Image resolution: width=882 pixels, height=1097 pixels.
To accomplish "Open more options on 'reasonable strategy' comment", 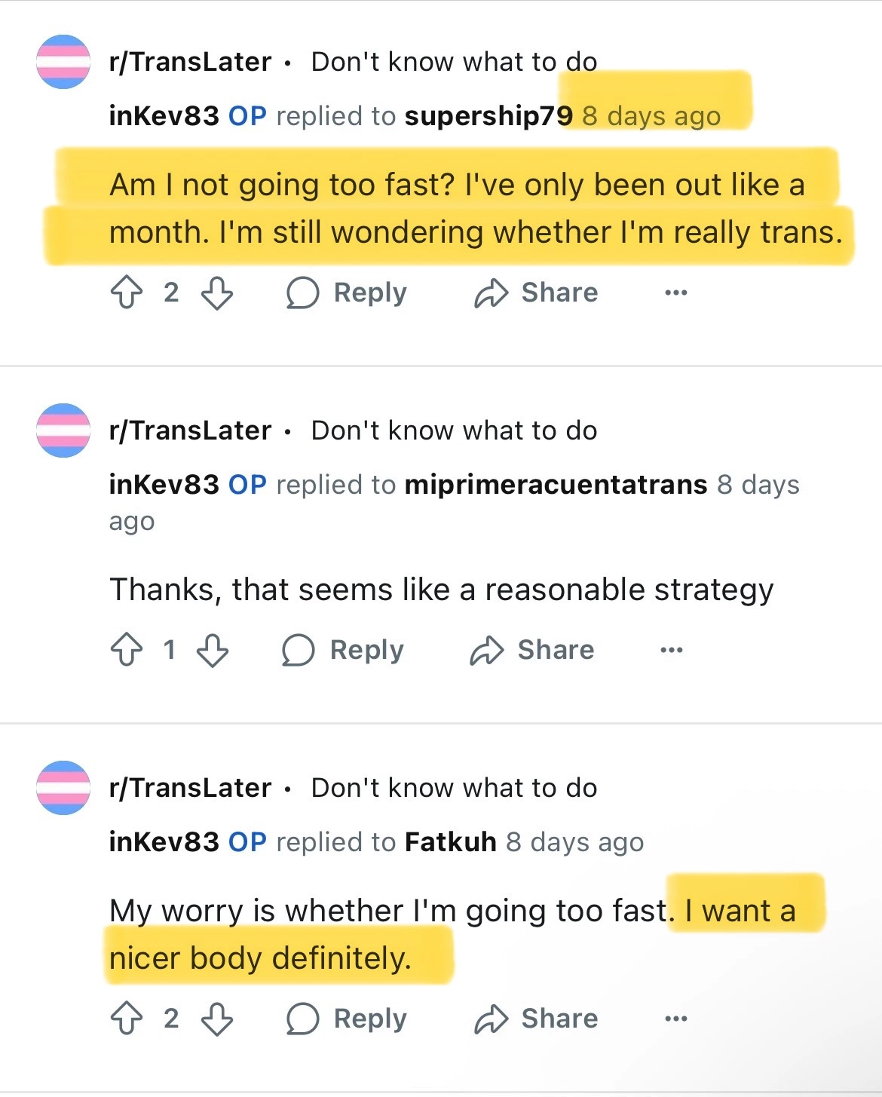I will pos(672,650).
